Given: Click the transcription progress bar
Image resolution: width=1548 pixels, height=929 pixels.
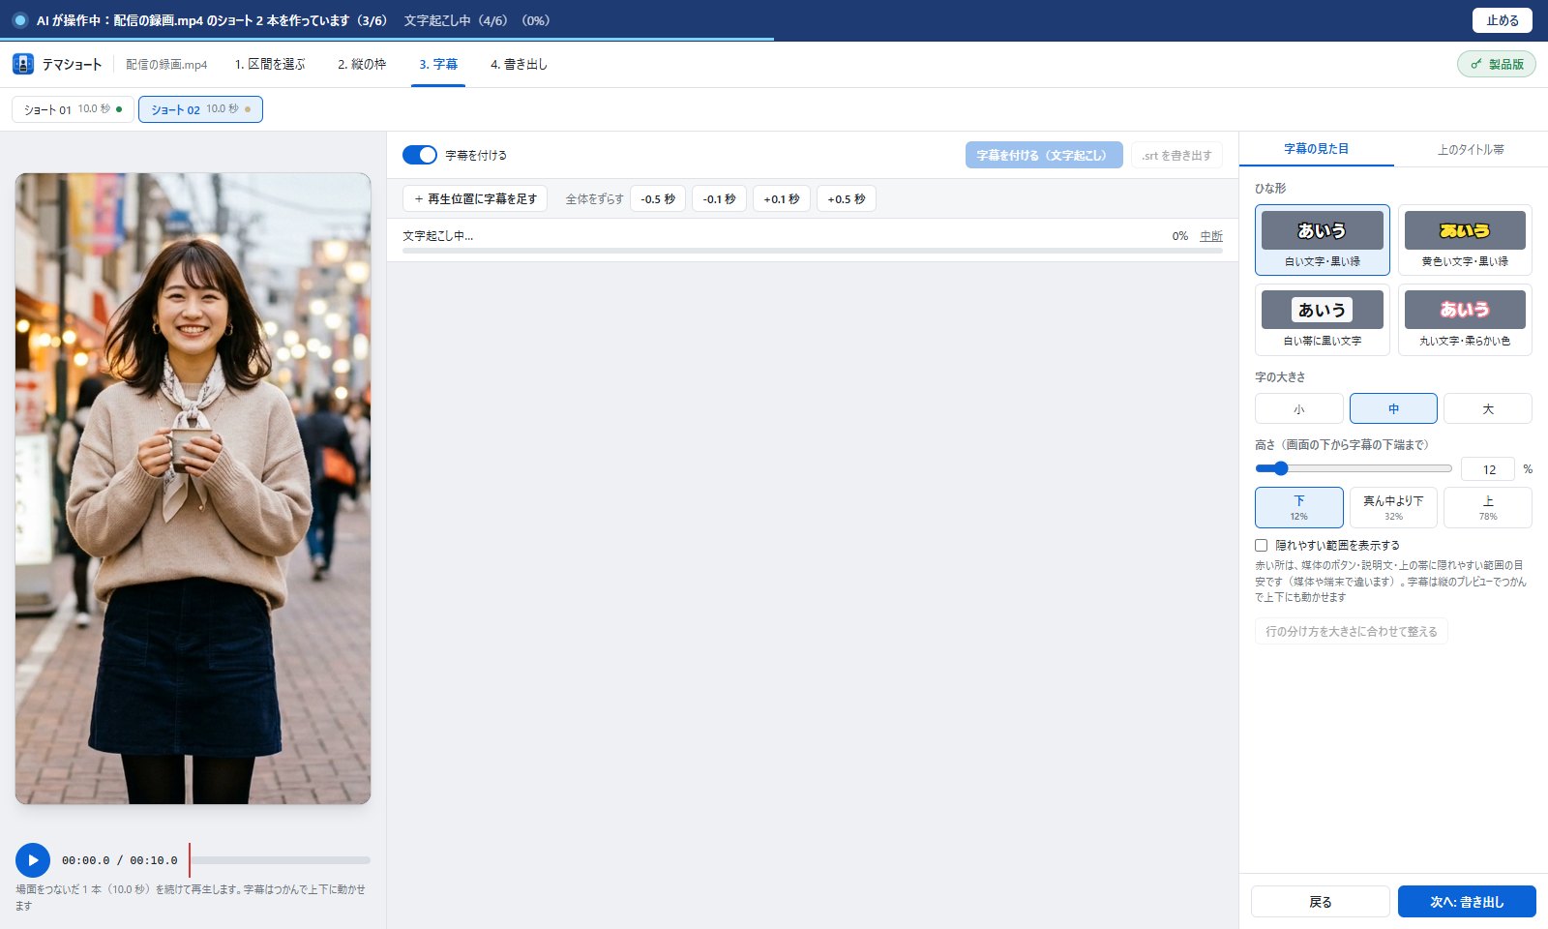Looking at the screenshot, I should [813, 251].
